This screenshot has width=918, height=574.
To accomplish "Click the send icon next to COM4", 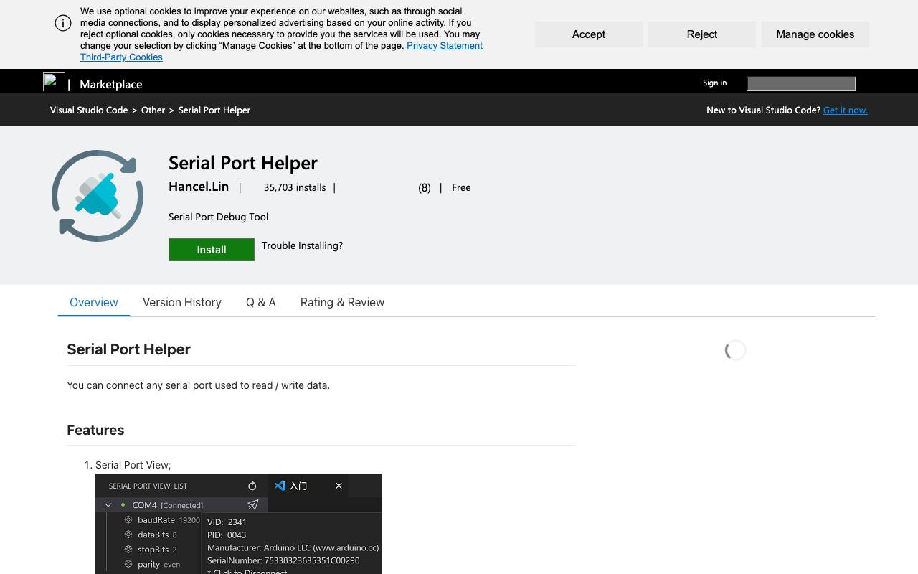I will tap(253, 504).
